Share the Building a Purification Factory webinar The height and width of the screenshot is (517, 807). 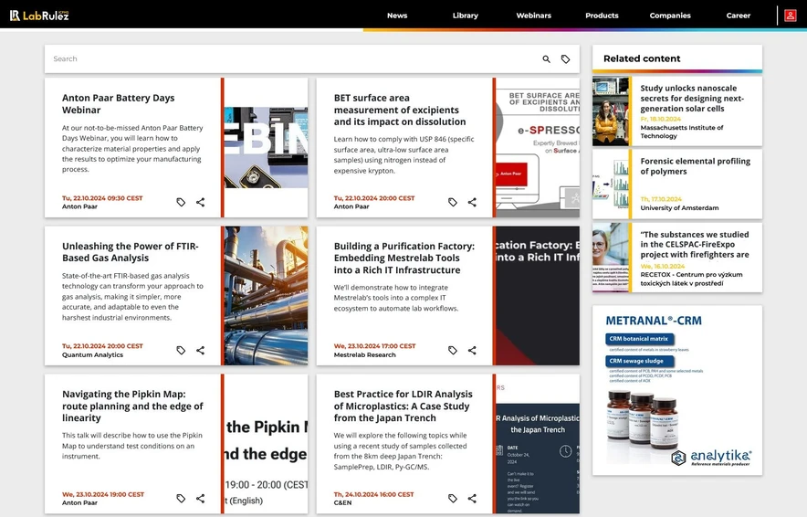(472, 350)
